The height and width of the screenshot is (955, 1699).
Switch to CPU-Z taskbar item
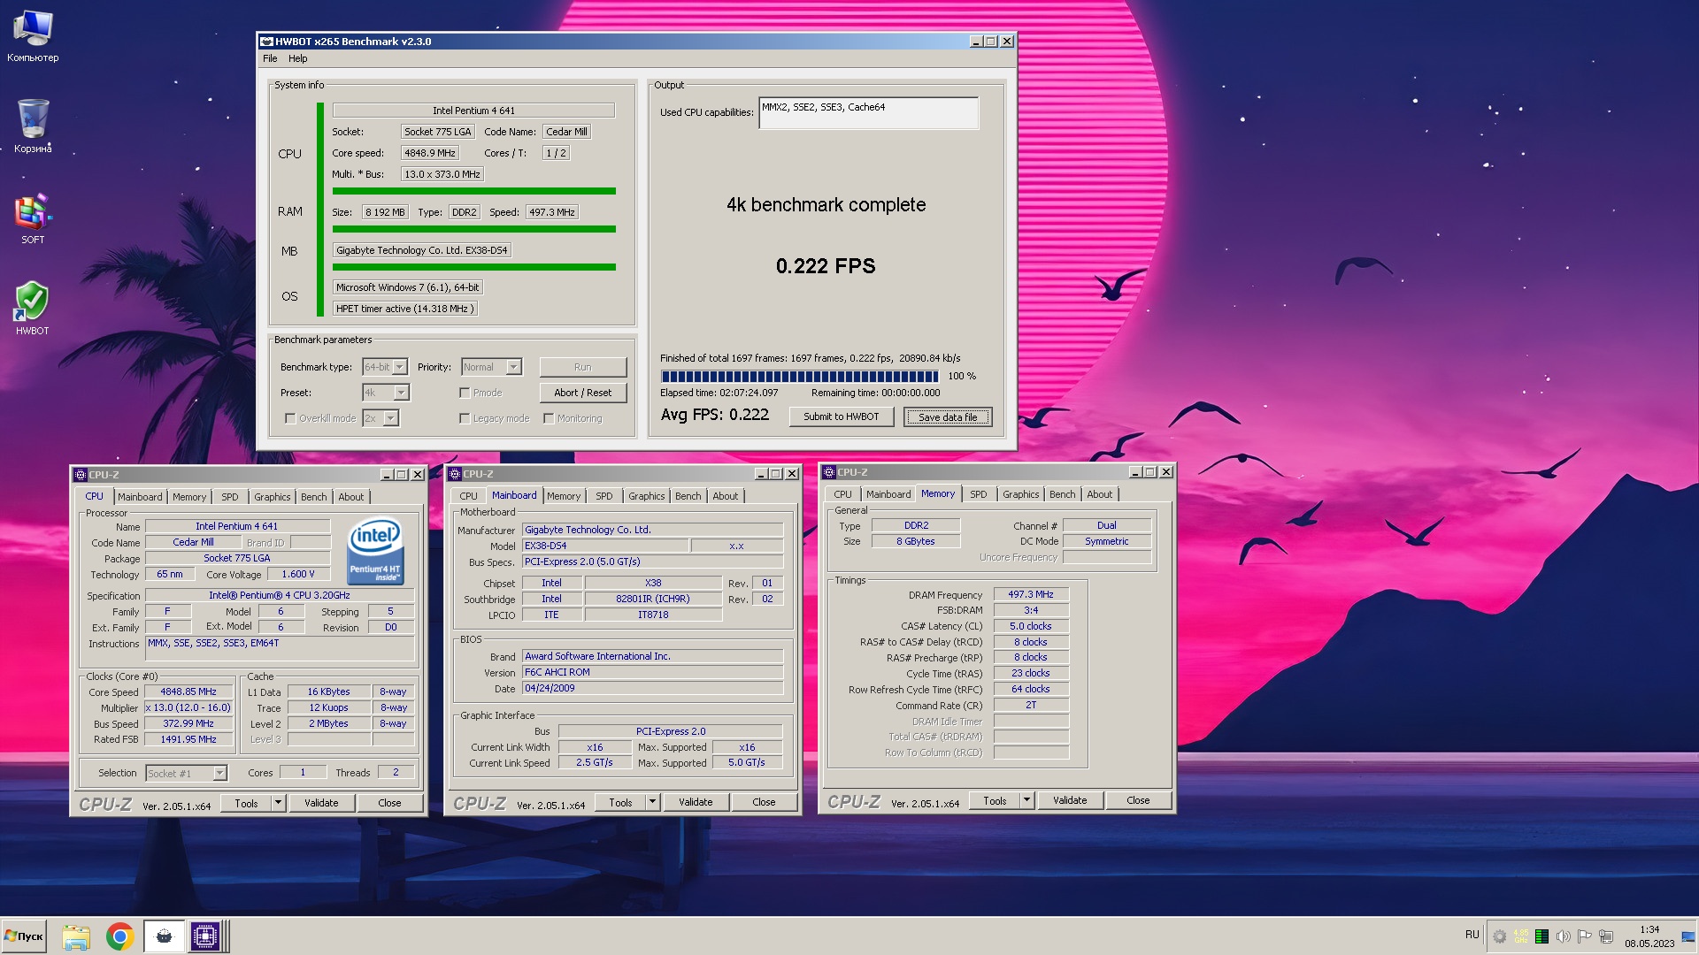[x=205, y=936]
